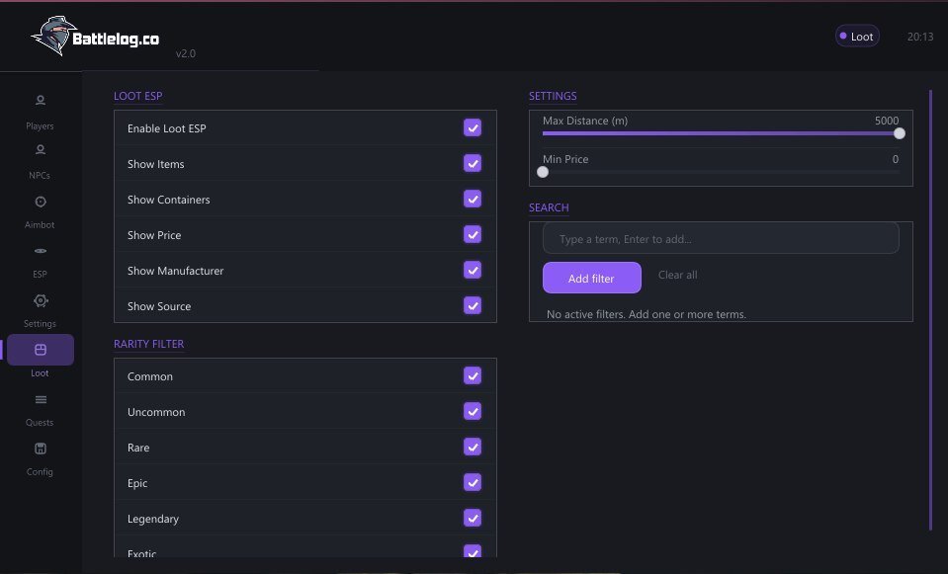This screenshot has height=574, width=948.
Task: Click the Add filter button
Action: tap(592, 278)
